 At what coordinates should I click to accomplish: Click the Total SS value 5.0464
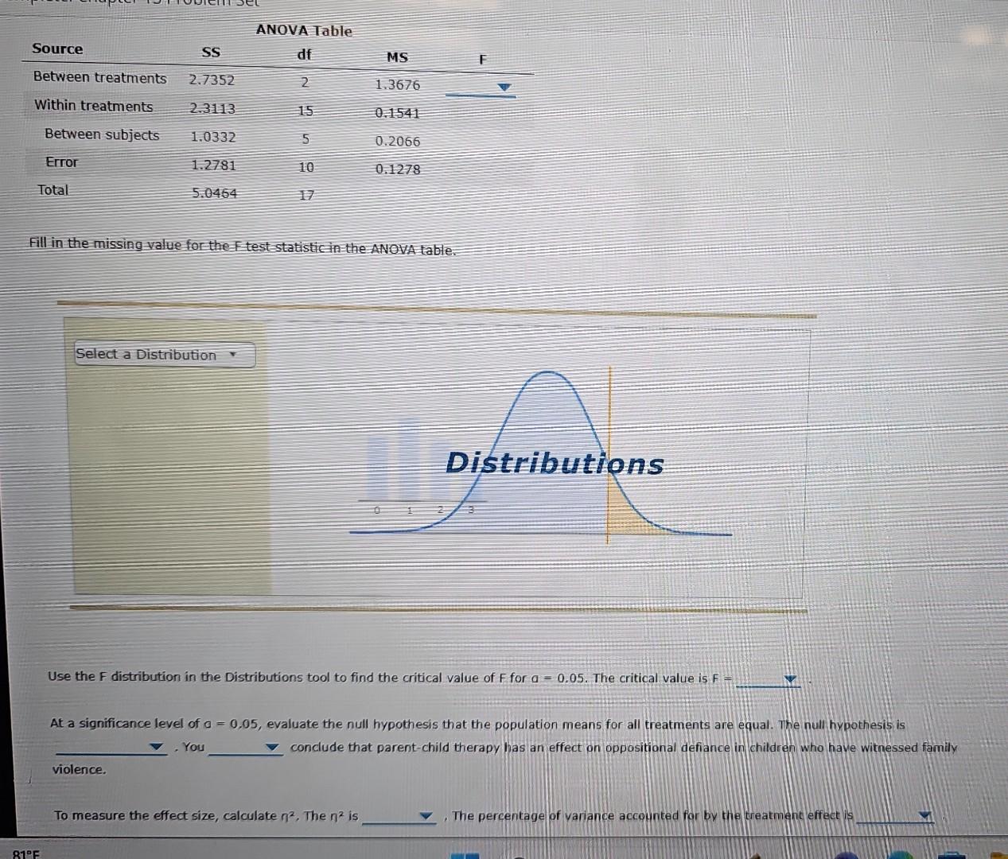click(x=215, y=193)
